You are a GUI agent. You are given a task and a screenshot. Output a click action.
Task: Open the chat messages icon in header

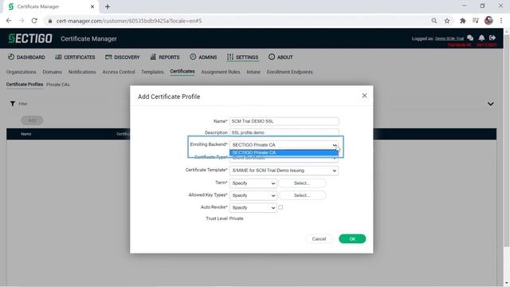point(470,38)
